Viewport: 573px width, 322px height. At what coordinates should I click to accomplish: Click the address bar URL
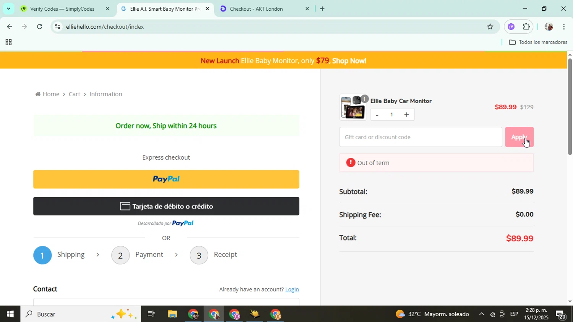pos(105,27)
